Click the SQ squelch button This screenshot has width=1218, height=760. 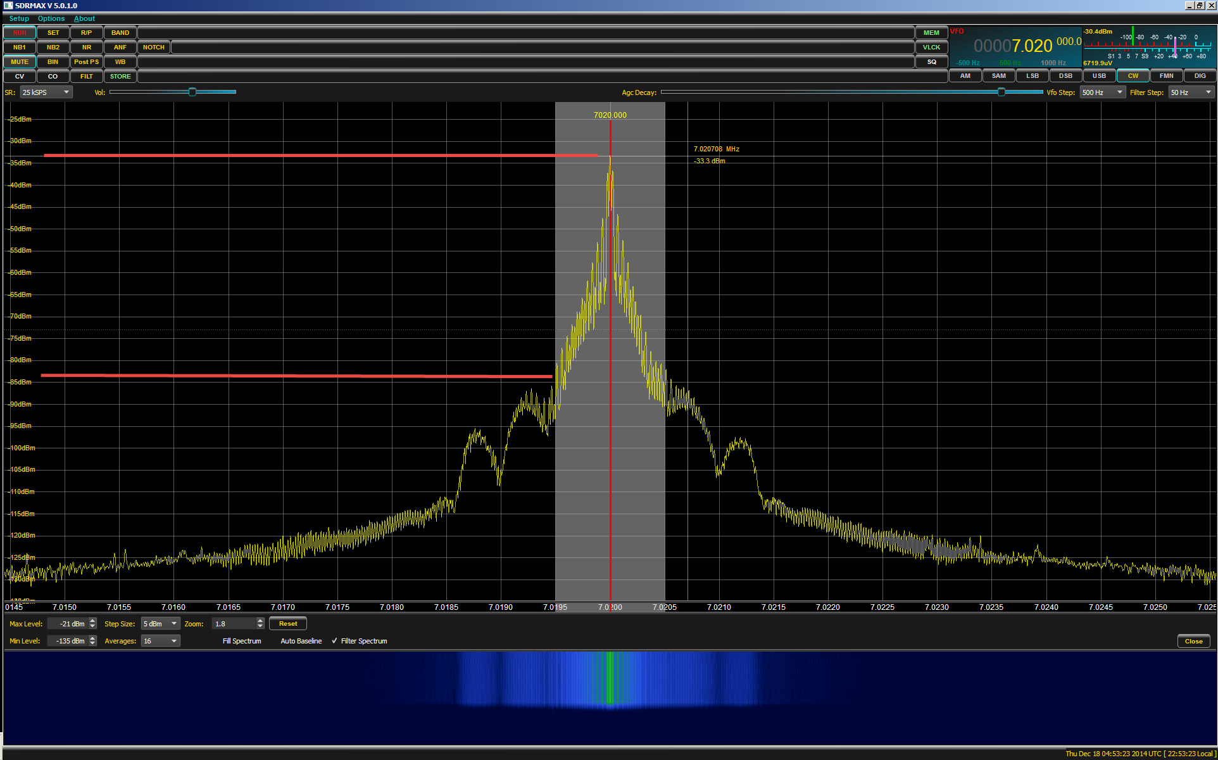pyautogui.click(x=931, y=62)
